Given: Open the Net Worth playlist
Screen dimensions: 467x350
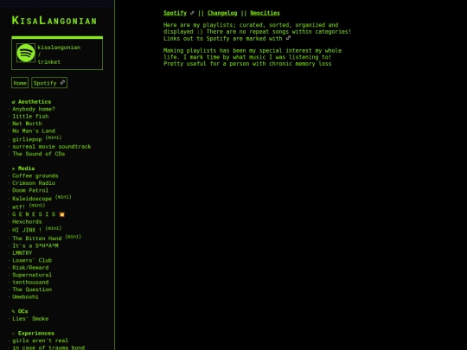Looking at the screenshot, I should click(27, 124).
